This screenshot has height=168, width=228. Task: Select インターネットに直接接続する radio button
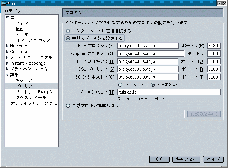[x=68, y=31]
